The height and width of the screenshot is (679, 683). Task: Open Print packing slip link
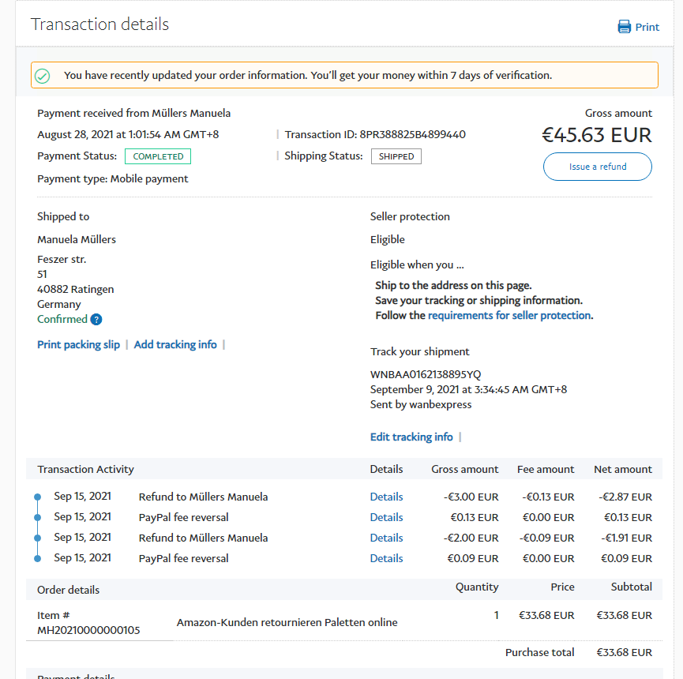pos(78,344)
